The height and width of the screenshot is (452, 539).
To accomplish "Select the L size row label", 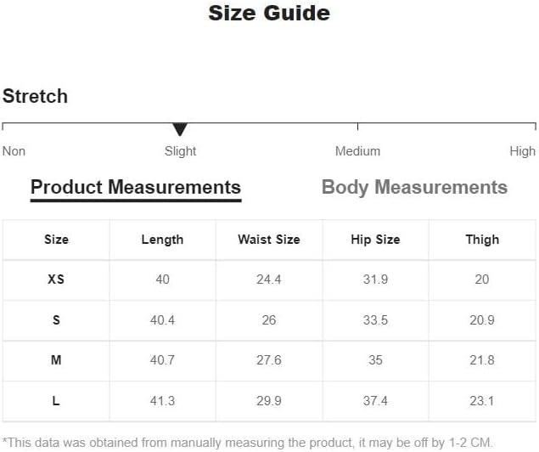I will point(56,401).
